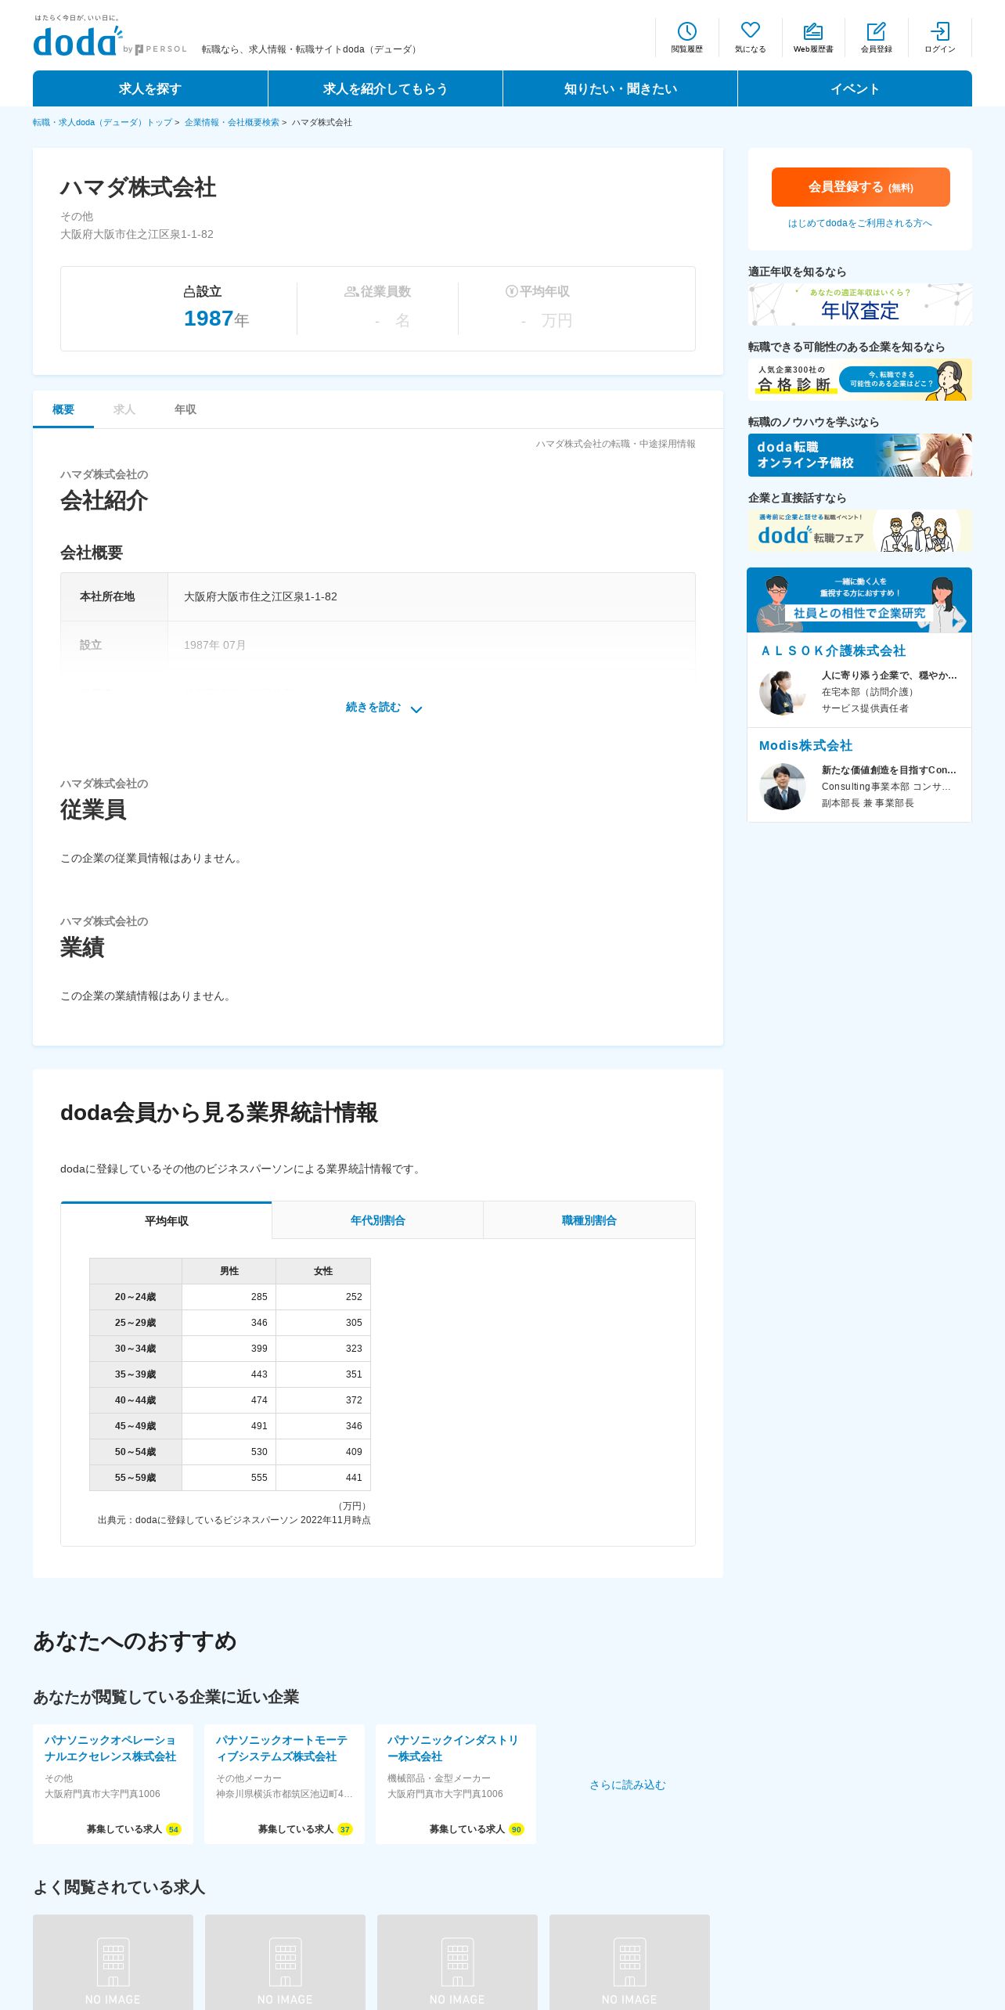Viewport: 1005px width, 2010px height.
Task: Click 人に寄り添う企業で ALSOK headline
Action: point(889,675)
